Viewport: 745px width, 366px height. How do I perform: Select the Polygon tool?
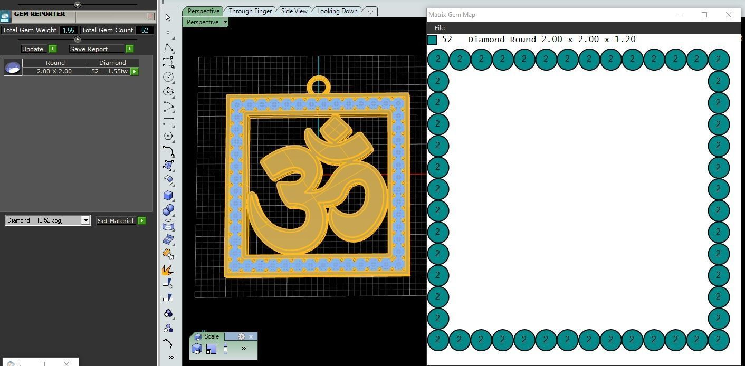coord(168,136)
